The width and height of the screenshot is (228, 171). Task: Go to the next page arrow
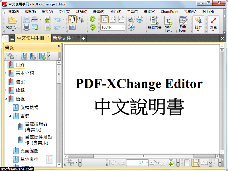click(x=153, y=162)
